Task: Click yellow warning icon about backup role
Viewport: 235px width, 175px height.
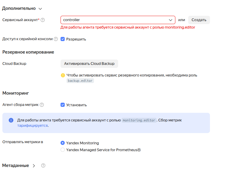Action: click(63, 75)
